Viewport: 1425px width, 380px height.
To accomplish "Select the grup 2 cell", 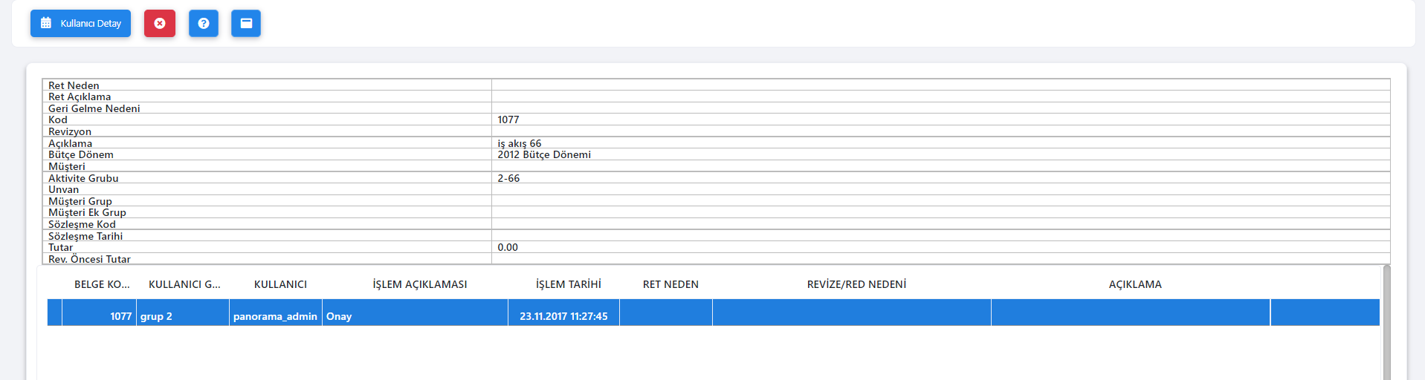I will (x=183, y=312).
